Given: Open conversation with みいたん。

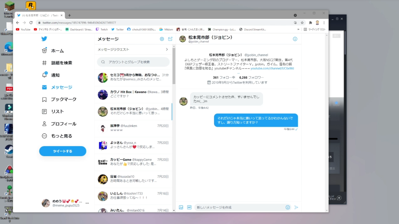Looking at the screenshot, I should coord(133,209).
